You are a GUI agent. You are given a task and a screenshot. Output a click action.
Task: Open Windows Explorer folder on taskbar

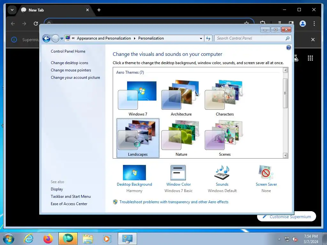pyautogui.click(x=88, y=239)
